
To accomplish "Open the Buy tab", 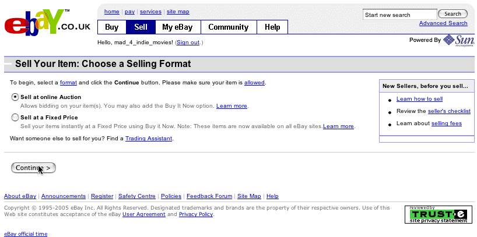I will click(111, 27).
